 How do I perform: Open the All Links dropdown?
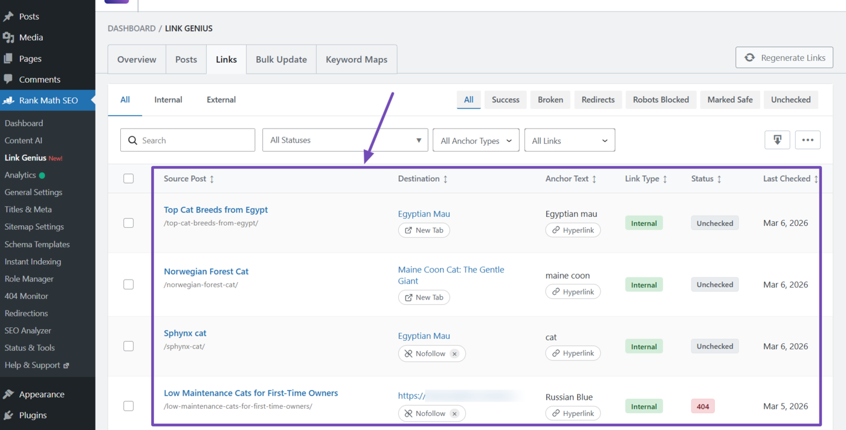(x=569, y=140)
